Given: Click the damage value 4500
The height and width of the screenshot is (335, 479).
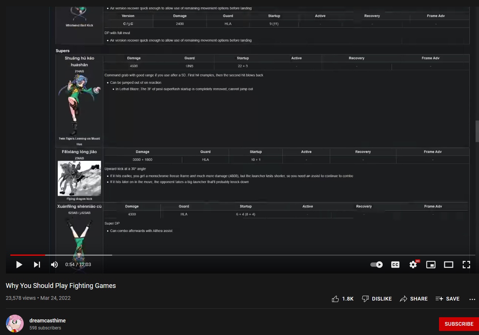Looking at the screenshot, I should 134,66.
